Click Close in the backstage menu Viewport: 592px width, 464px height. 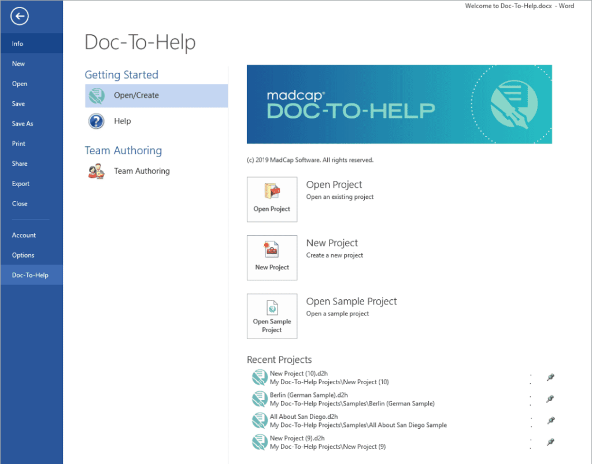point(32,203)
